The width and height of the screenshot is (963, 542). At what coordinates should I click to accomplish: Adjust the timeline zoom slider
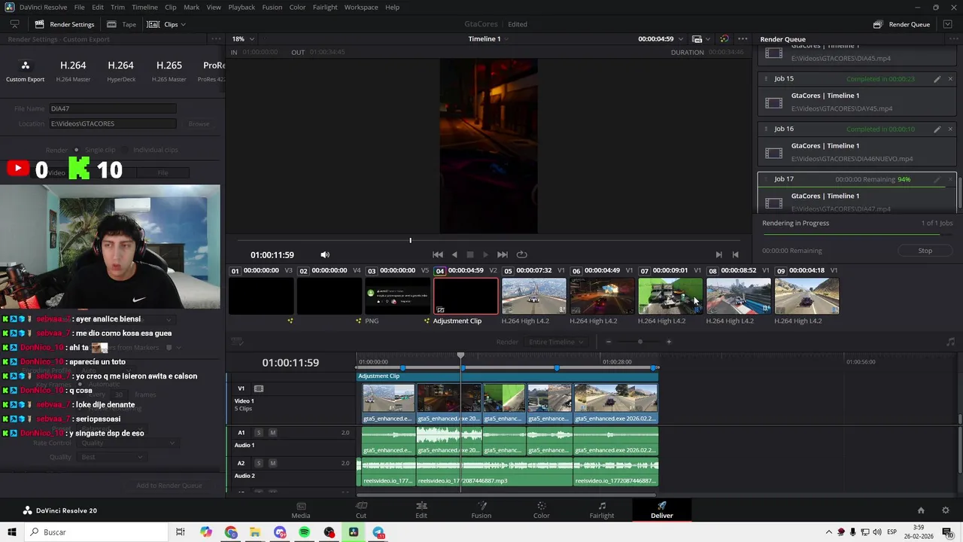point(640,342)
